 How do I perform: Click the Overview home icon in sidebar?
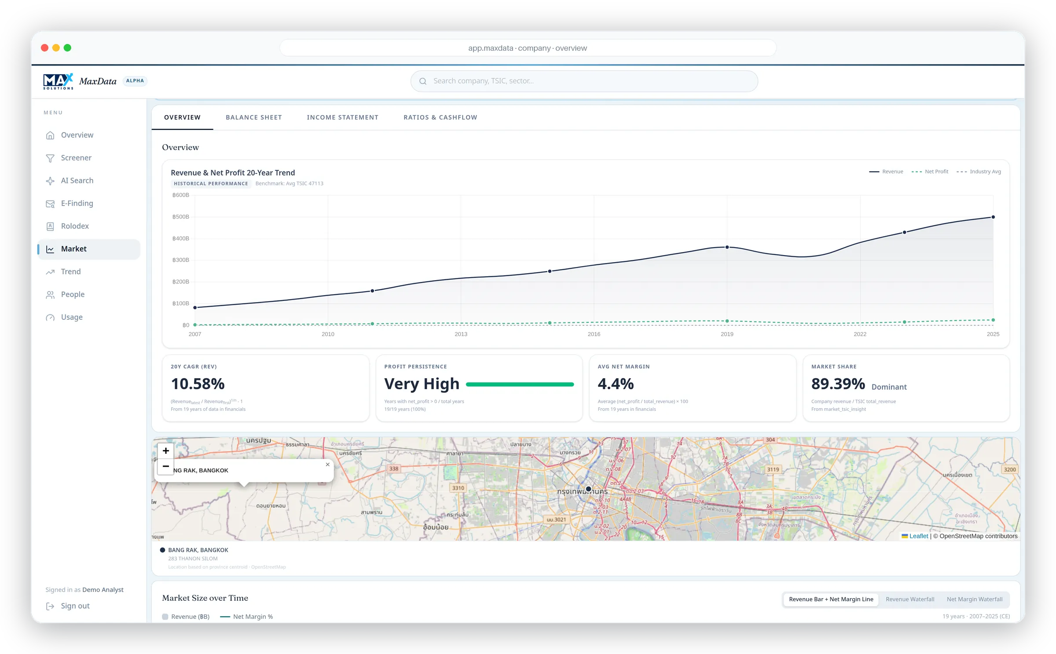point(50,135)
